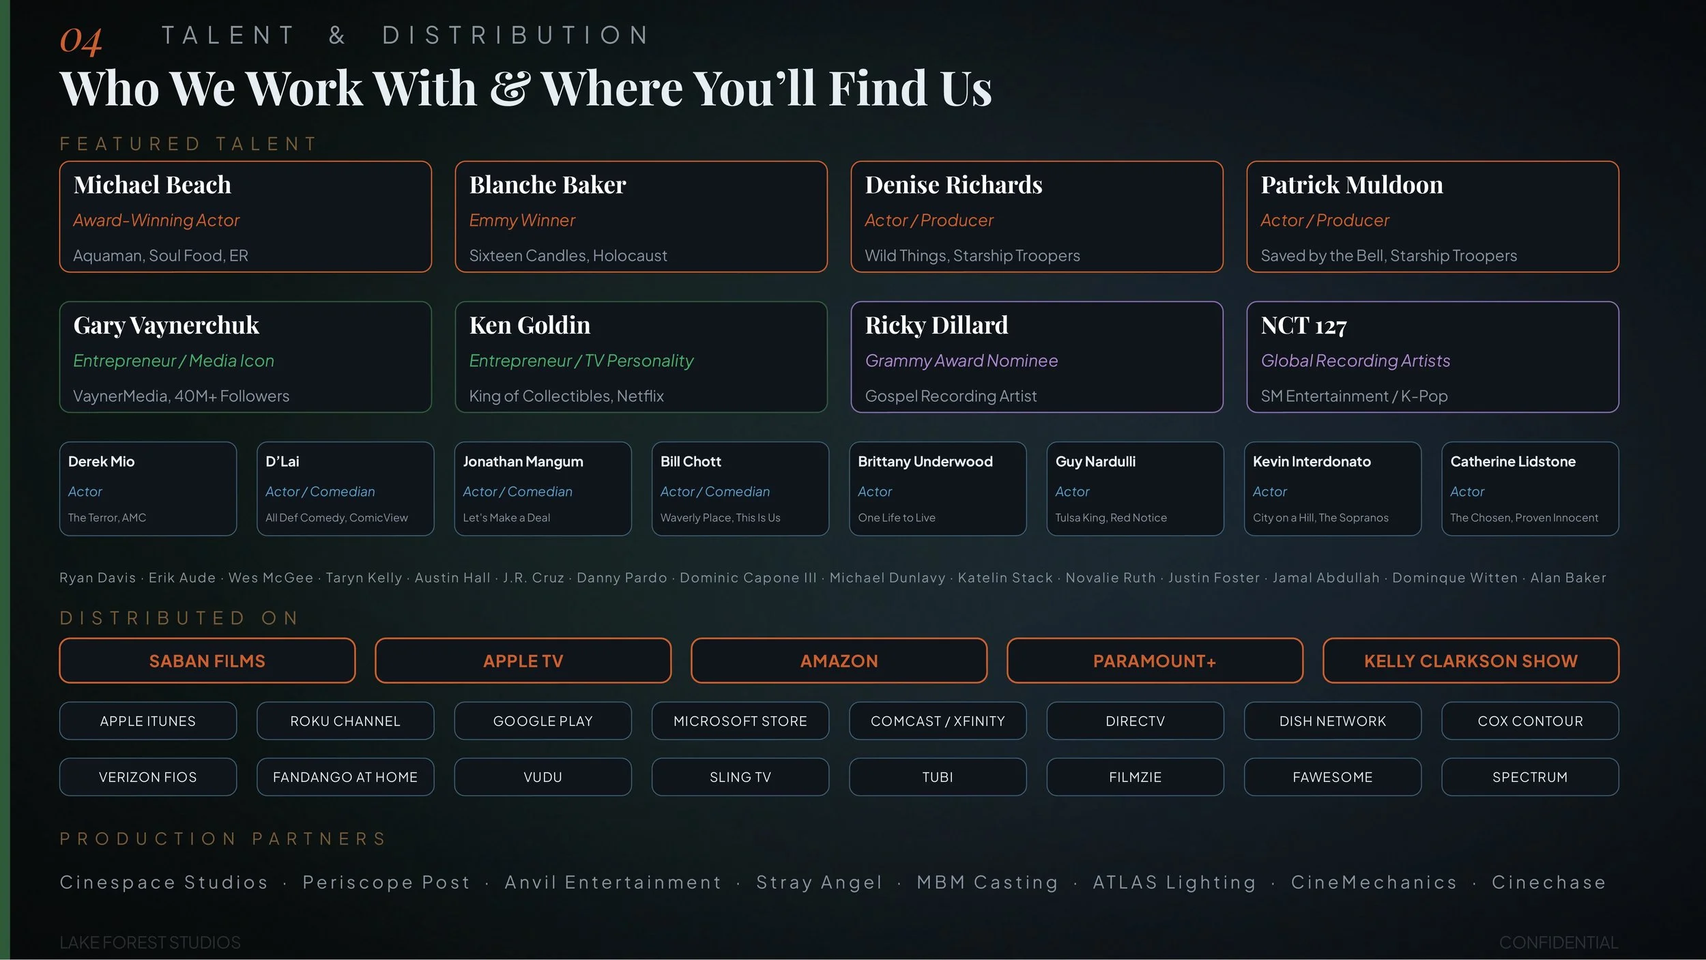Click the partner "MBM Casting"

point(987,882)
